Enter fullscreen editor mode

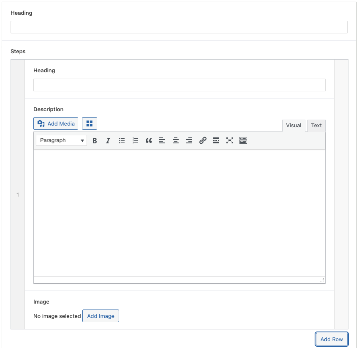coord(230,140)
